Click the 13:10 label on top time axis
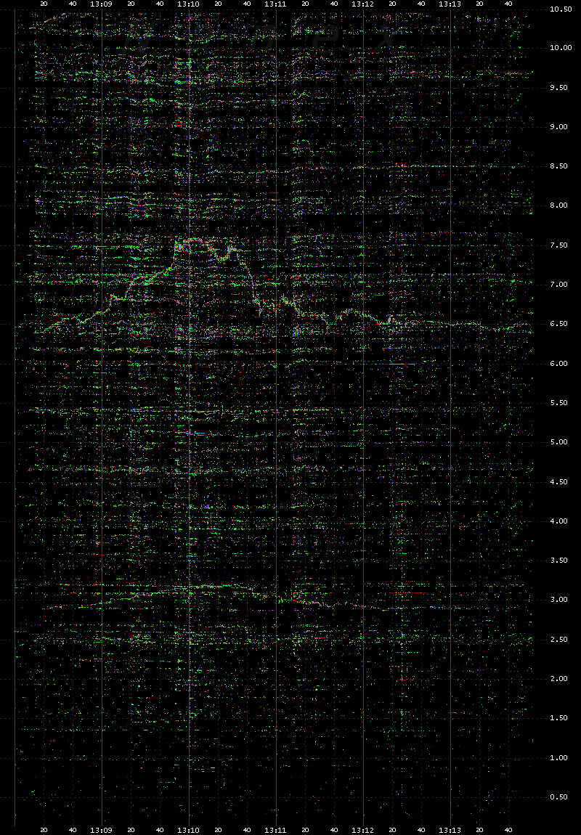The width and height of the screenshot is (581, 835). pos(189,4)
